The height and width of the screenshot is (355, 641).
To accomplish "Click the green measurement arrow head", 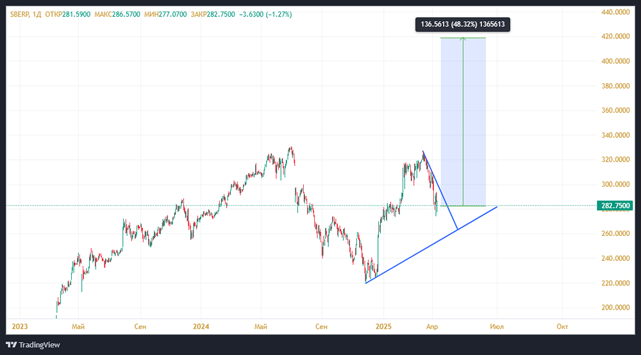I will (x=463, y=40).
